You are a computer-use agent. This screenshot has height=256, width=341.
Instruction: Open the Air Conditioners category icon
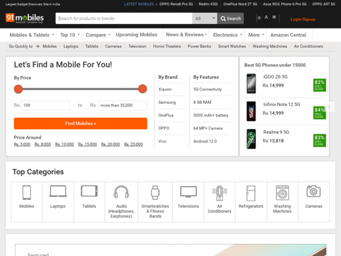[219, 193]
